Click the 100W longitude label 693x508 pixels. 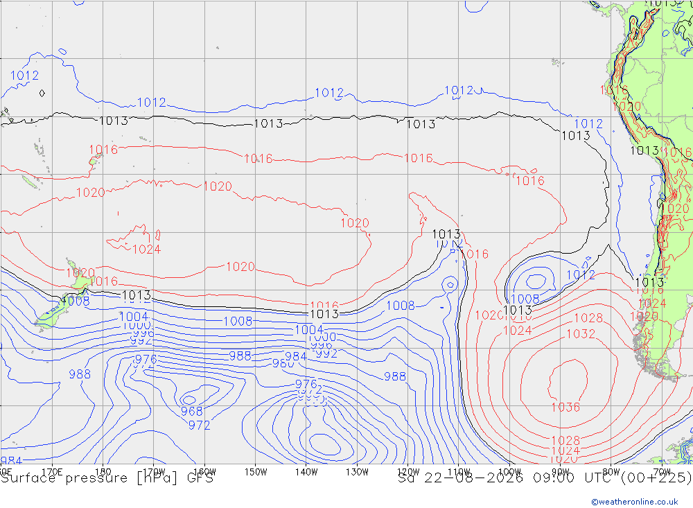509,472
